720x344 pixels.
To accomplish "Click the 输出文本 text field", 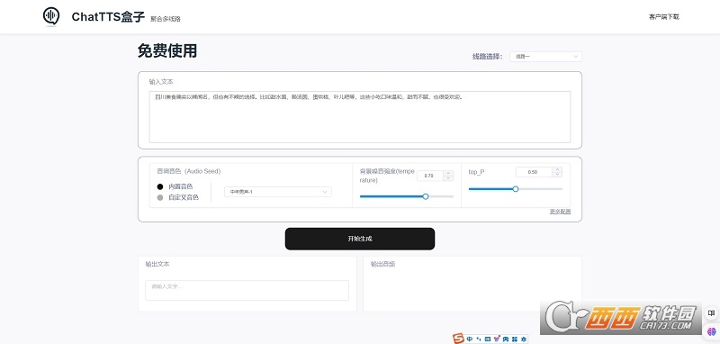I will [247, 290].
